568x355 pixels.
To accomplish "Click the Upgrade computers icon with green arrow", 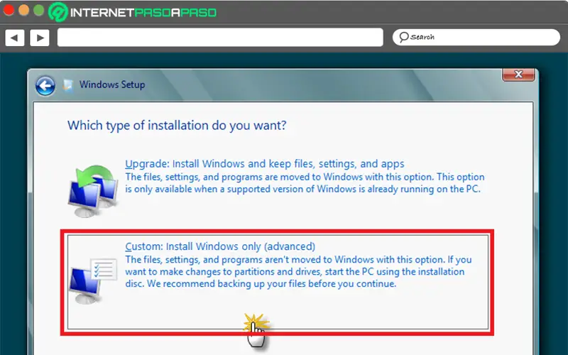I will [x=93, y=190].
